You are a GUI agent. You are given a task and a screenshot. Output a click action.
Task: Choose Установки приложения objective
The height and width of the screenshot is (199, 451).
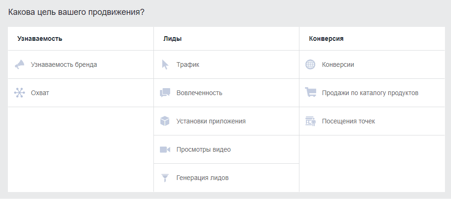[211, 121]
